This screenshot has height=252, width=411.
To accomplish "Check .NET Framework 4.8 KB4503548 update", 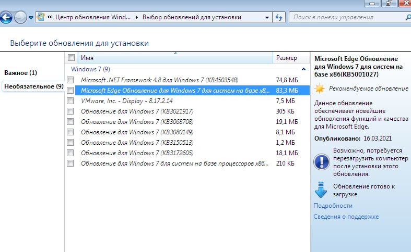I will coord(71,80).
